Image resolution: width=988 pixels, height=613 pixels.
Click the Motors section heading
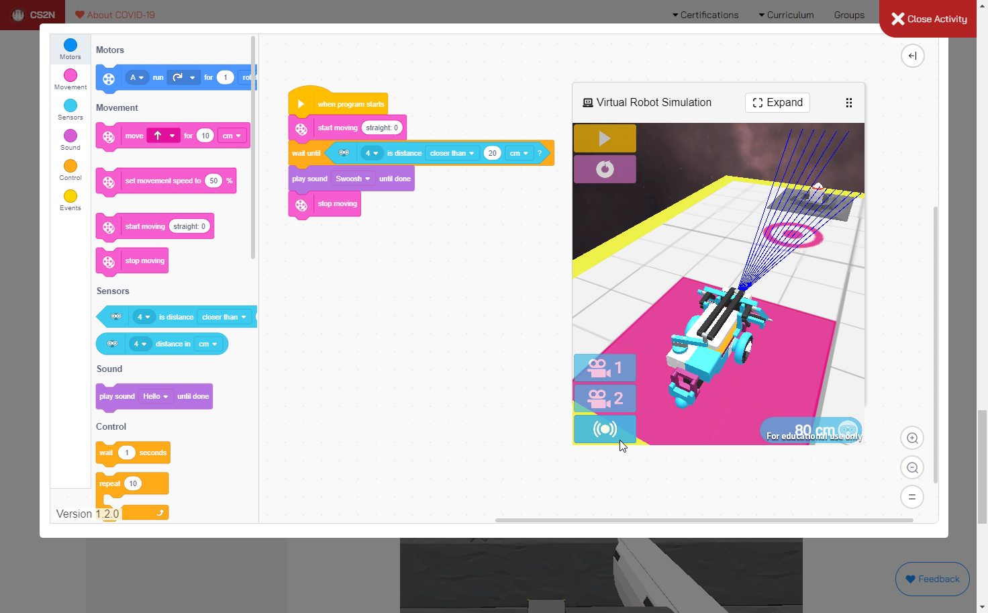[110, 50]
